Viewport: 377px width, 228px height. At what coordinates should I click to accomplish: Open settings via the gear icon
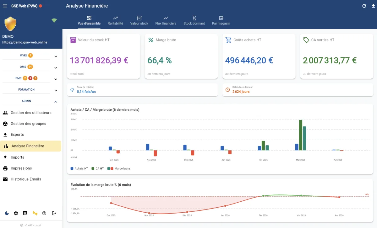[x=16, y=213]
